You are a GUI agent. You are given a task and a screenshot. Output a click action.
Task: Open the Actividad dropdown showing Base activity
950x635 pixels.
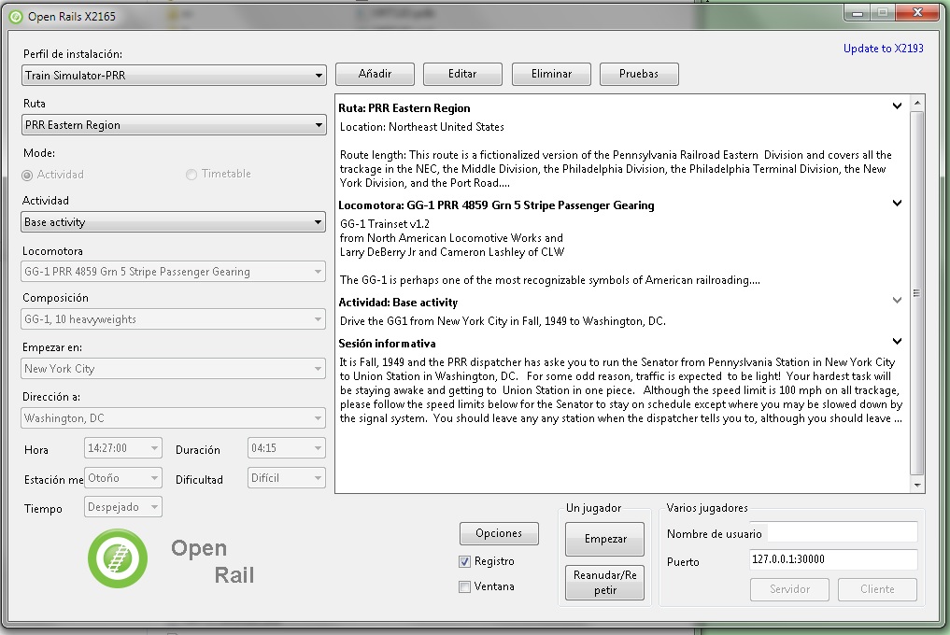[174, 222]
